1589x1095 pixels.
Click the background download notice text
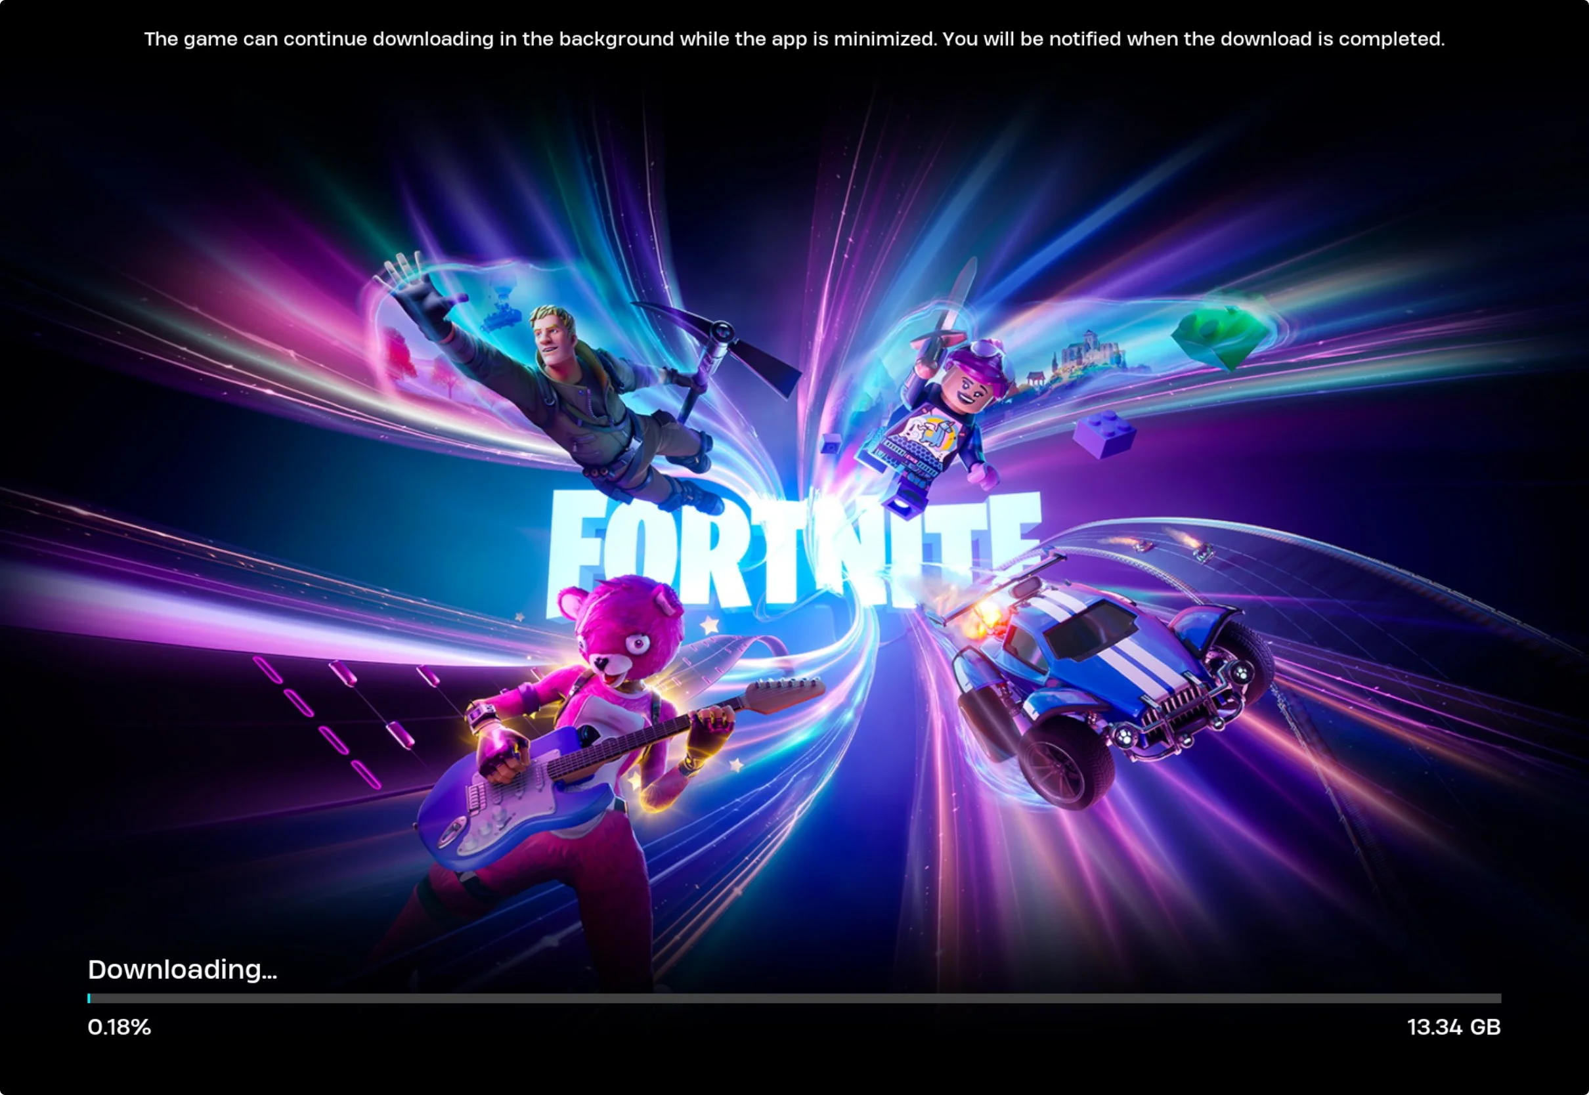point(794,39)
